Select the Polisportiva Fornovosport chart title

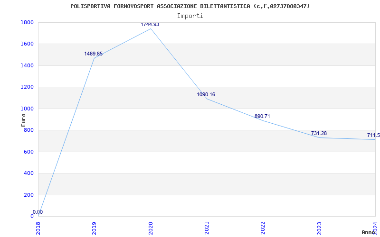click(x=190, y=6)
